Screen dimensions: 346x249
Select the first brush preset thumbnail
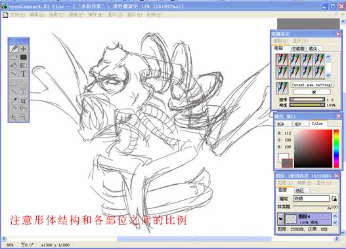282,60
